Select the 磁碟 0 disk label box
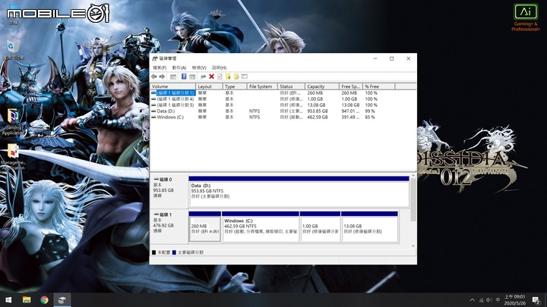This screenshot has height=307, width=547. [x=169, y=192]
